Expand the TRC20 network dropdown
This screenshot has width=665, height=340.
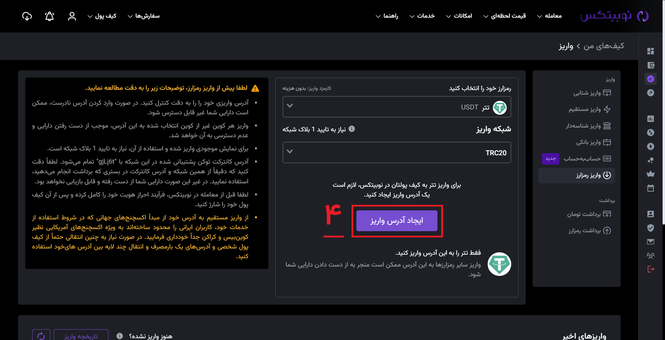tap(397, 152)
